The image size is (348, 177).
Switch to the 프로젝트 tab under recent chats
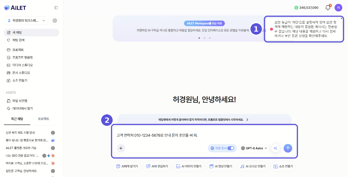[44, 119]
